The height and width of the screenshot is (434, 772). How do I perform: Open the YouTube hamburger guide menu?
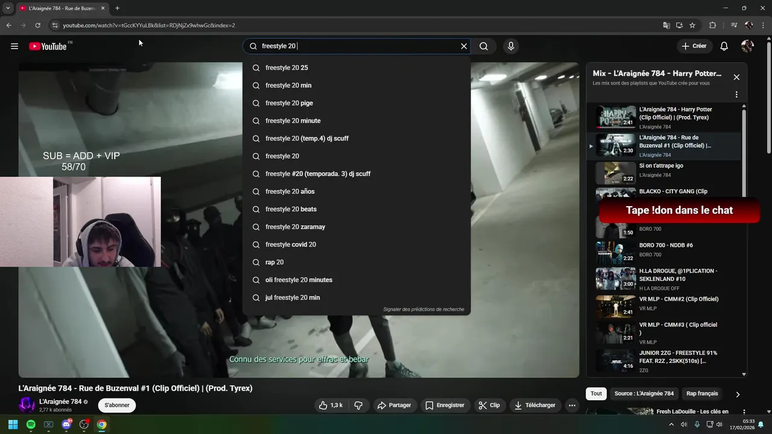tap(14, 46)
